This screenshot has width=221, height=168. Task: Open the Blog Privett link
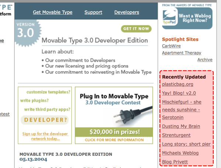(x=175, y=162)
